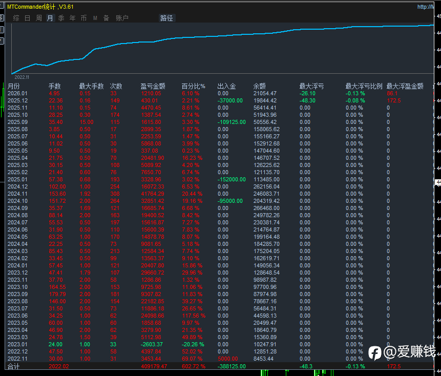Open the 备 notes tab
441x376 pixels.
[106, 18]
